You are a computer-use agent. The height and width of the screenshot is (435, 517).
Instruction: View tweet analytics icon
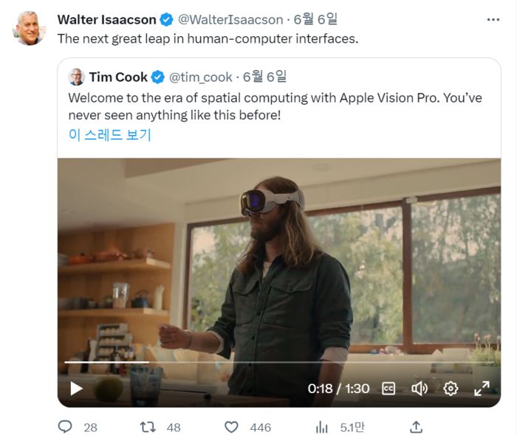[x=322, y=427]
